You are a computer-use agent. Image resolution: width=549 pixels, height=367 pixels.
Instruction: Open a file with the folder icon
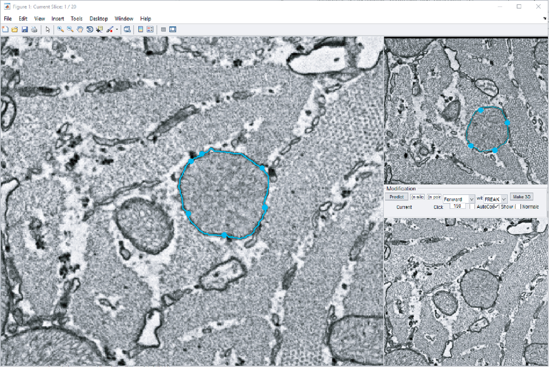(15, 29)
